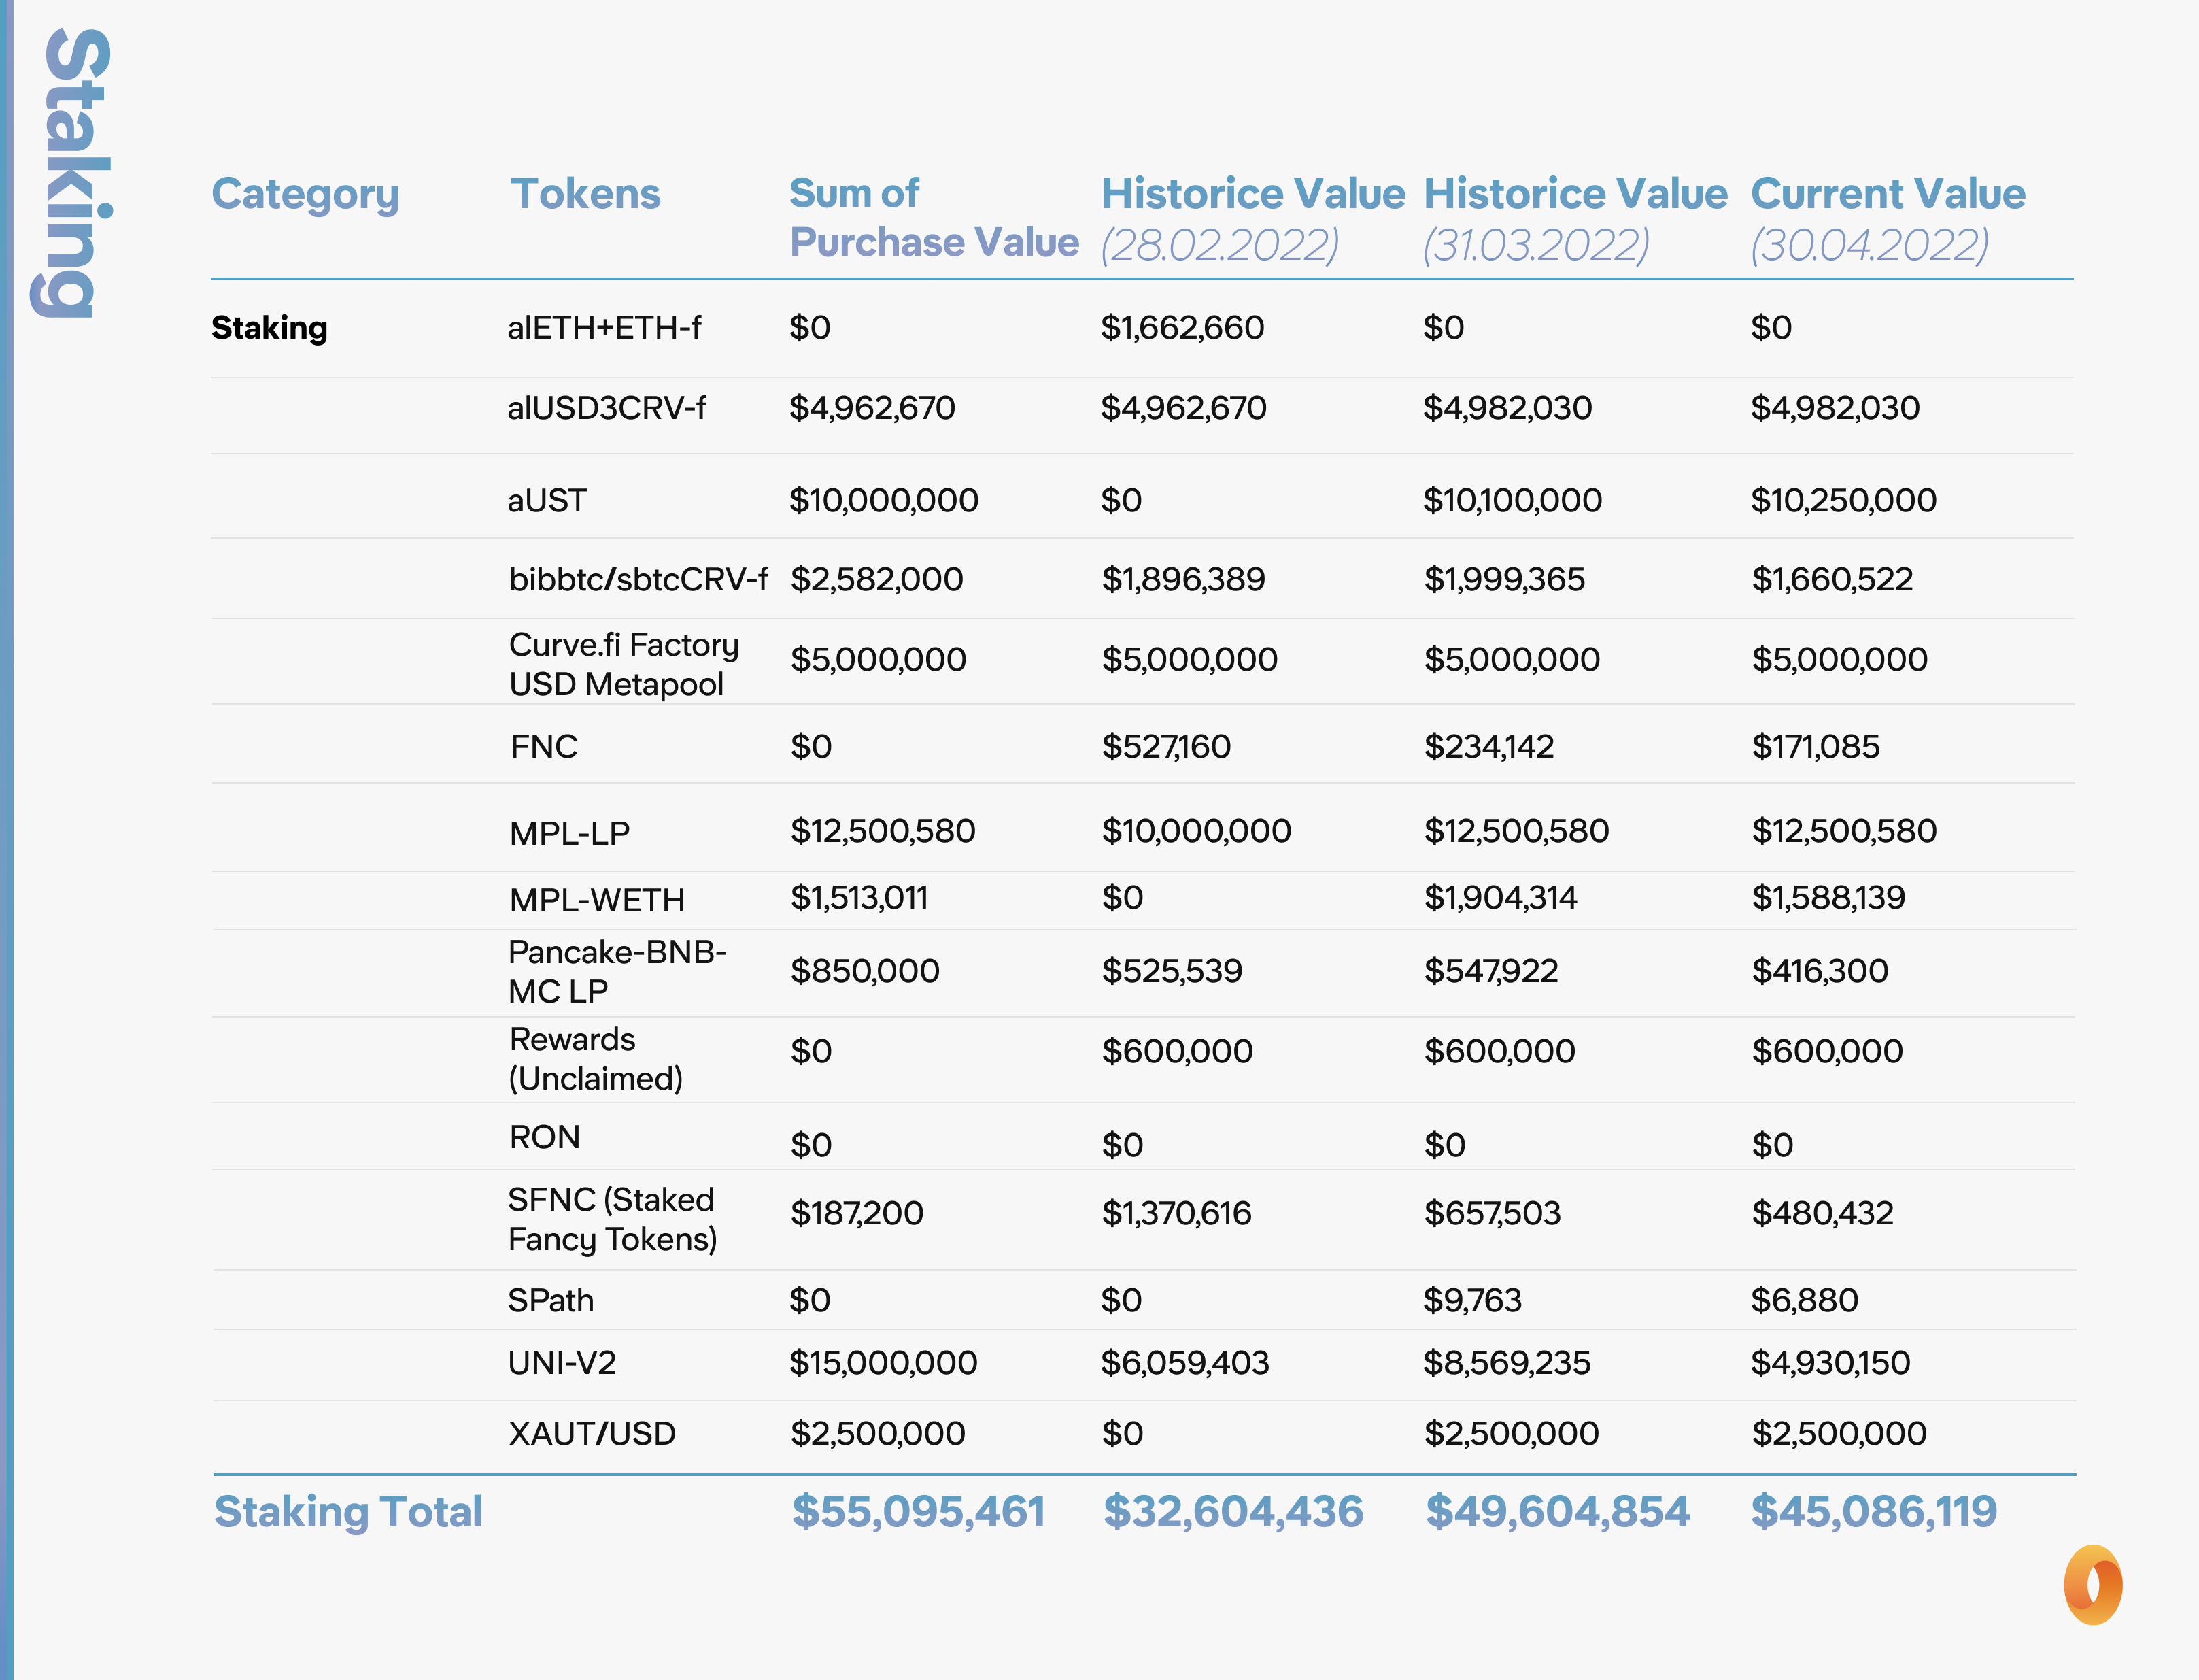Click aUST purchase value $10,000,000

(x=883, y=500)
